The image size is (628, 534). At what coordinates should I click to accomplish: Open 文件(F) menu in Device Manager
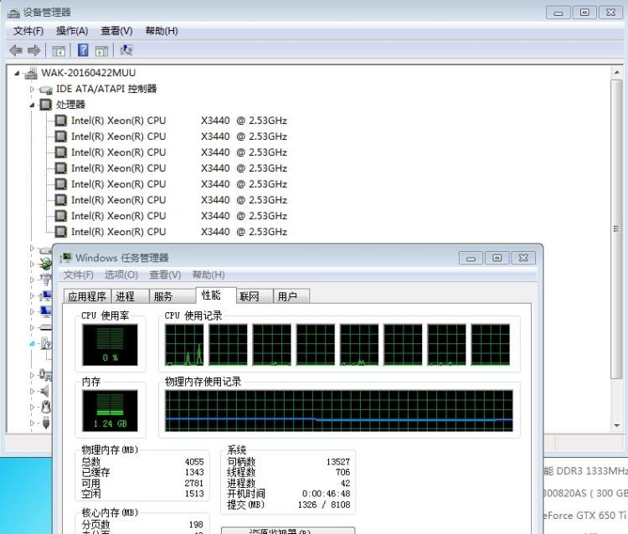tap(28, 31)
